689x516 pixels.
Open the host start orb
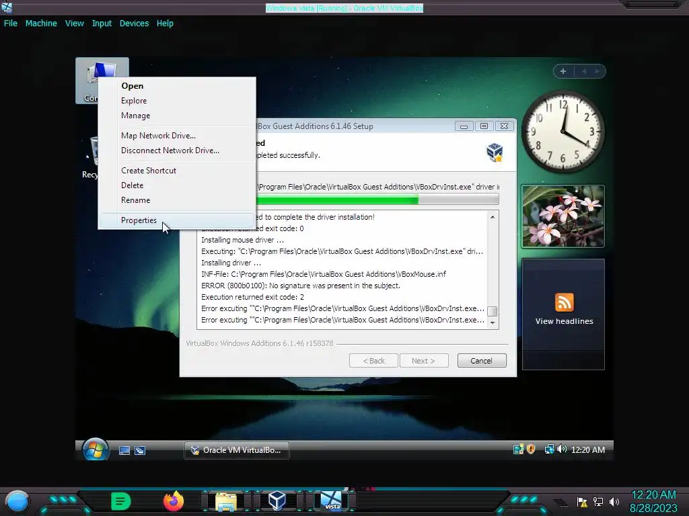(17, 501)
